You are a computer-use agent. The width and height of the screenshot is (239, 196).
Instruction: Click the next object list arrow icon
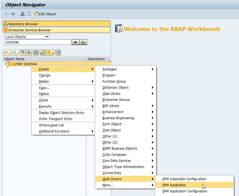point(15,52)
